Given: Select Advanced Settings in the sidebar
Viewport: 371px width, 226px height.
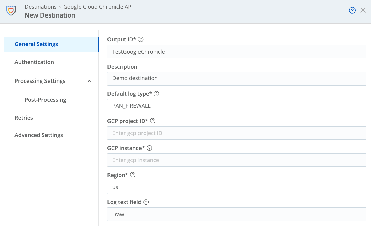Looking at the screenshot, I should [38, 135].
